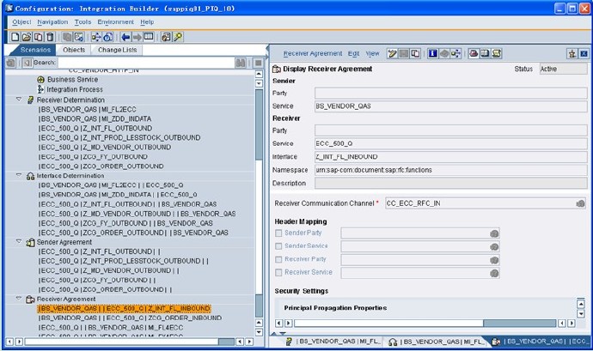Screen dimensions: 593x351
Task: Click the Business Service icon in tree
Action: click(x=41, y=79)
